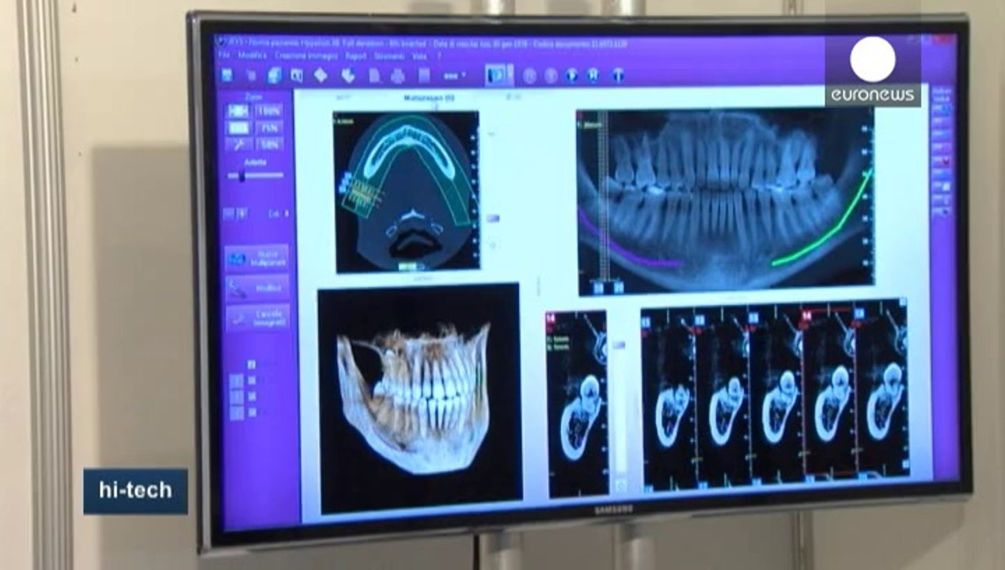Click the fit-page zoom icon below fit-width
Screen dimensions: 1005x570
238,127
